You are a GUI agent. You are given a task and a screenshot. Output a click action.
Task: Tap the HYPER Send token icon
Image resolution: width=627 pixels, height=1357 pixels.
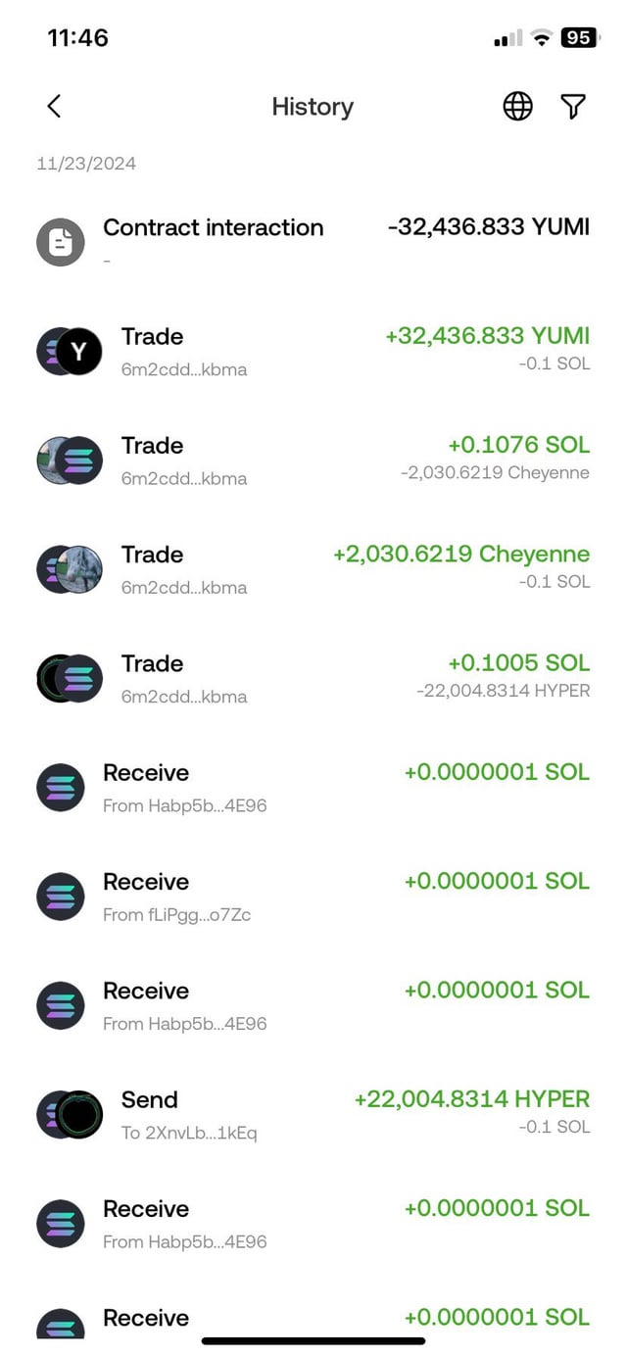78,1114
